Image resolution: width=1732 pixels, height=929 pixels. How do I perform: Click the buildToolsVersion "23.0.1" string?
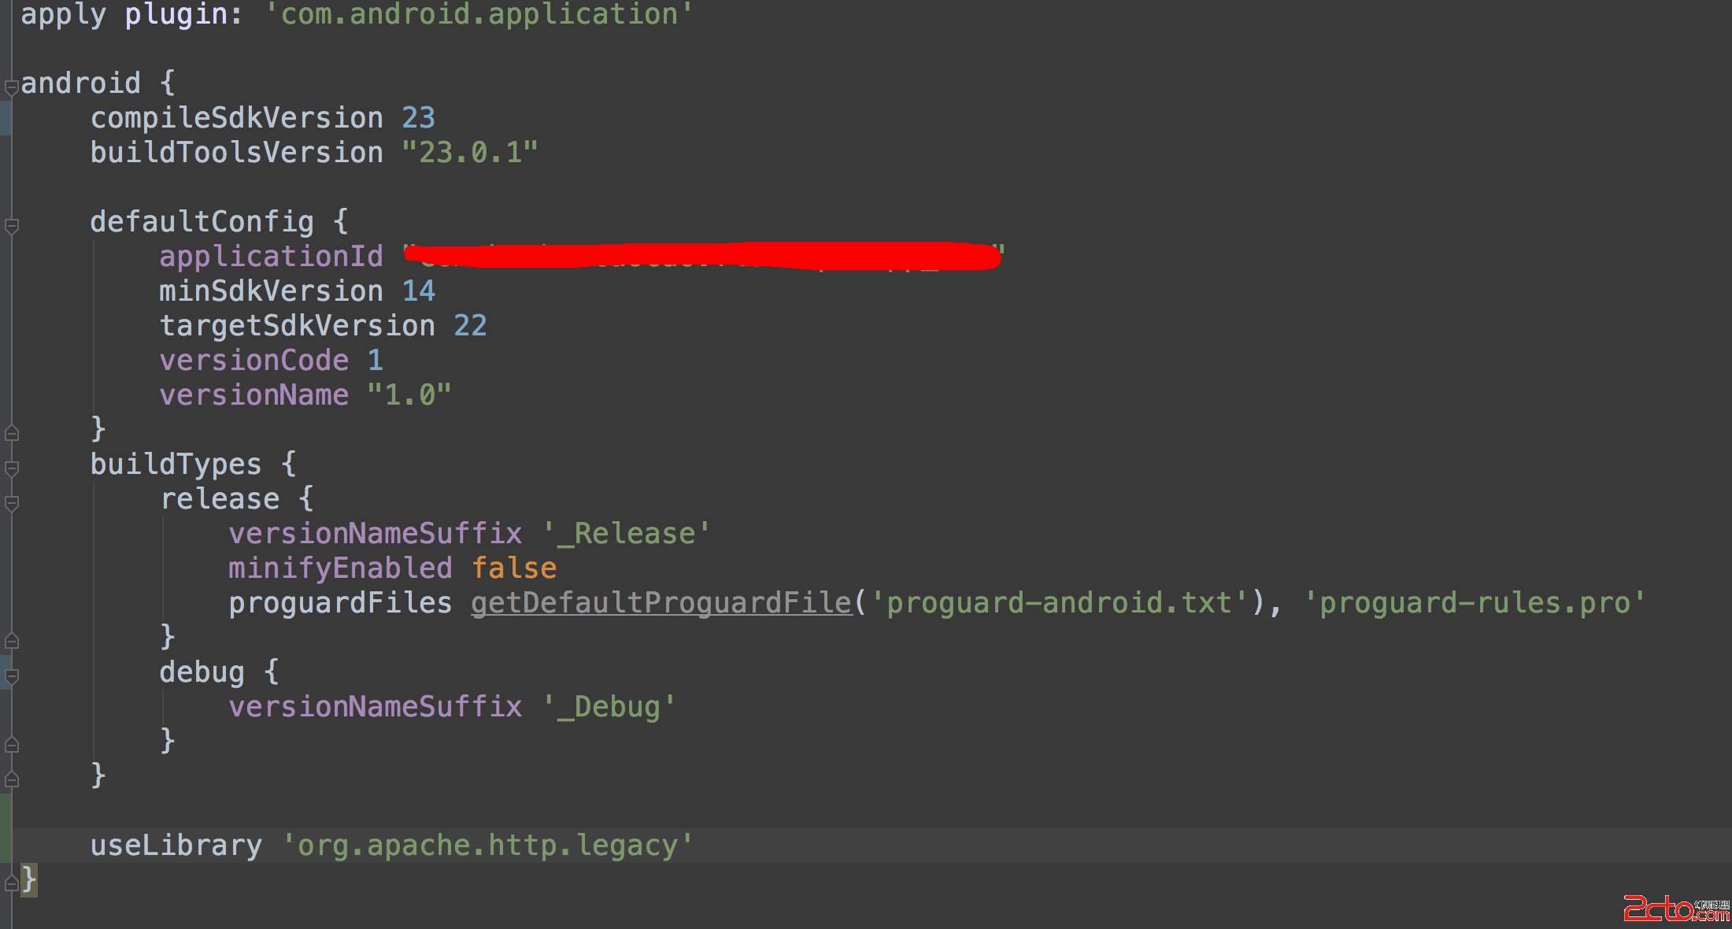tap(469, 153)
